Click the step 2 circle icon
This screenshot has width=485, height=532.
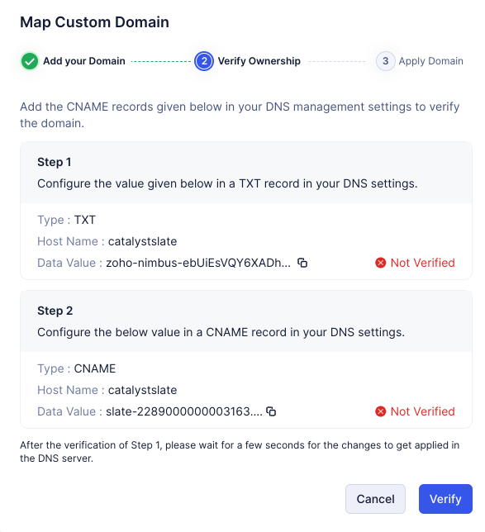coord(204,61)
